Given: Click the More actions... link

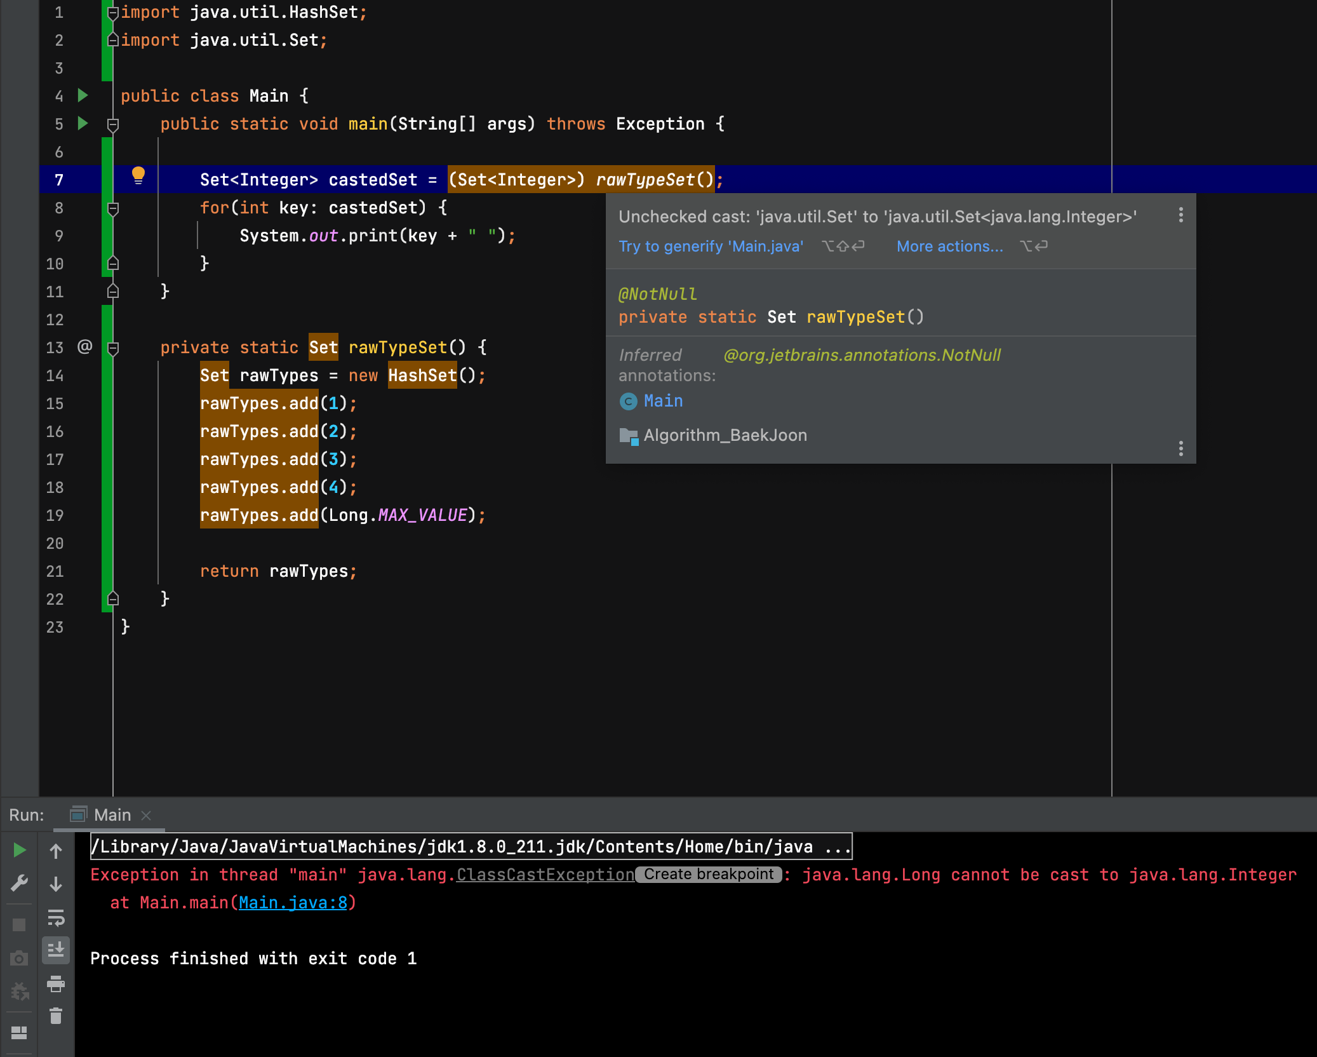Looking at the screenshot, I should coord(949,246).
